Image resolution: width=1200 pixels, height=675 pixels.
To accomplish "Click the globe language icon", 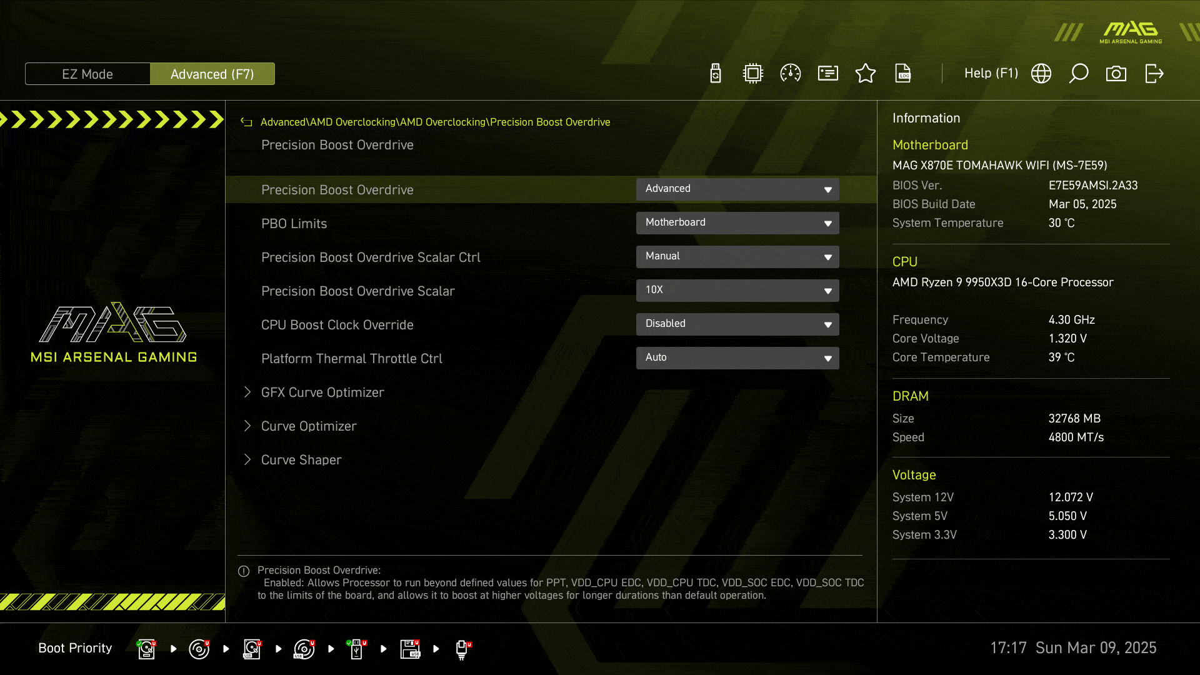I will tap(1041, 74).
